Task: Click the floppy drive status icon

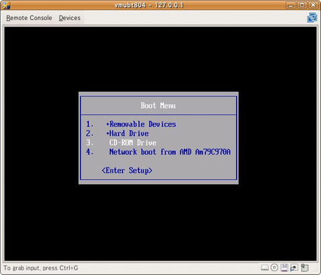Action: tap(284, 268)
